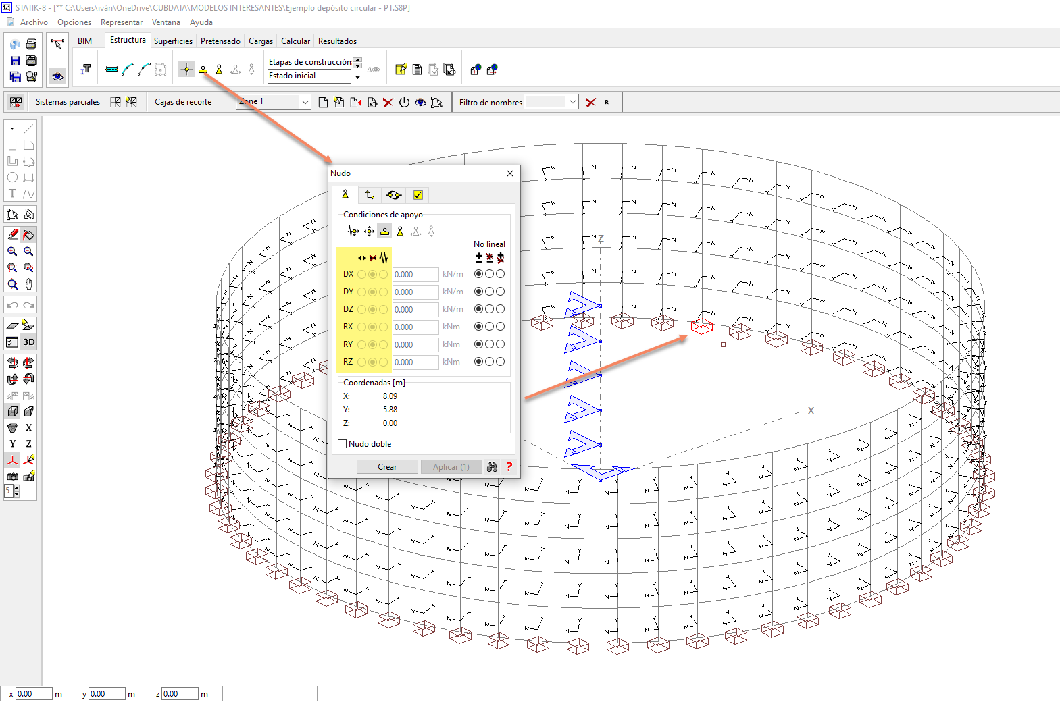This screenshot has width=1060, height=702.
Task: Switch to the yellow checkmark tab in Nudo dialog
Action: pyautogui.click(x=418, y=195)
